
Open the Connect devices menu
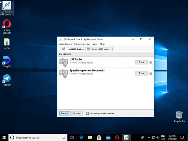82,44
